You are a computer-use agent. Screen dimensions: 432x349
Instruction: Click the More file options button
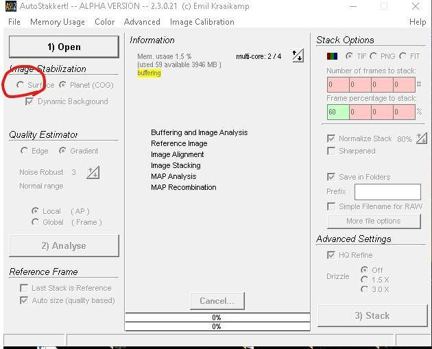coord(374,221)
